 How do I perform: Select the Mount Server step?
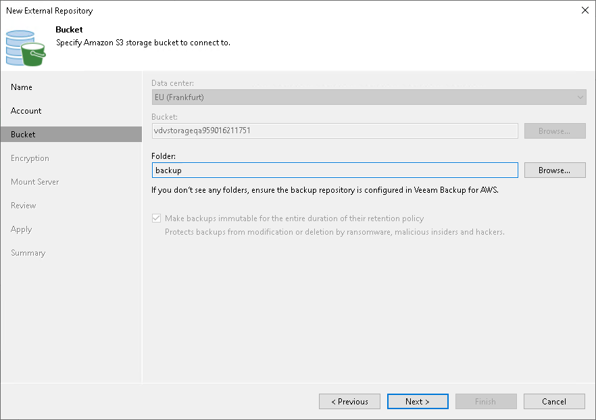(x=34, y=182)
